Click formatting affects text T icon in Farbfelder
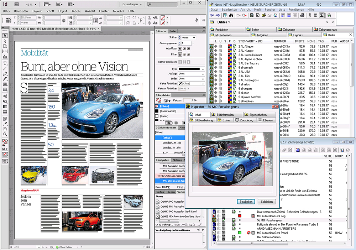 click(x=169, y=100)
